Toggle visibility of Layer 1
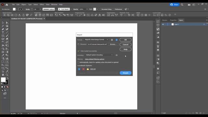The image size is (208, 117). (x=163, y=24)
